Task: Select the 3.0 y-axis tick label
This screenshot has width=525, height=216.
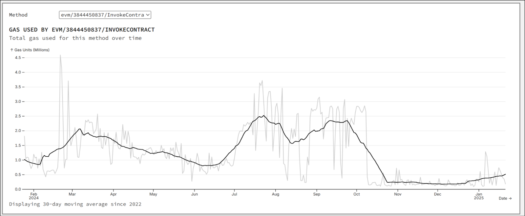Action: [18, 102]
